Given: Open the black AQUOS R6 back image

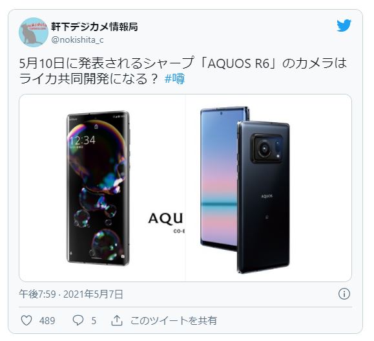Looking at the screenshot, I should [269, 188].
